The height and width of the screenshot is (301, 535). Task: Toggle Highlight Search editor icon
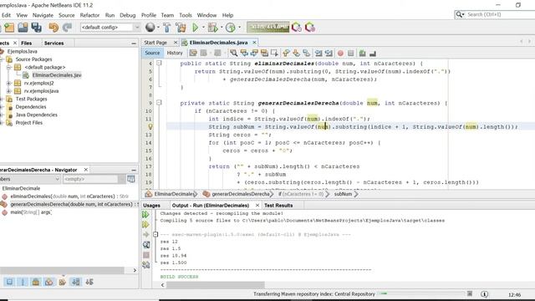(x=264, y=53)
